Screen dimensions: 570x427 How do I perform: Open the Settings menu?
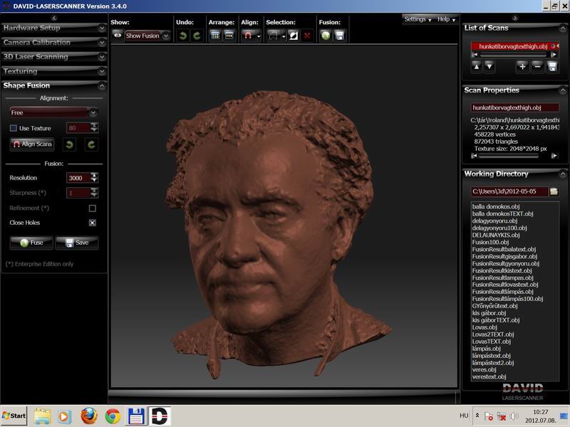point(418,19)
